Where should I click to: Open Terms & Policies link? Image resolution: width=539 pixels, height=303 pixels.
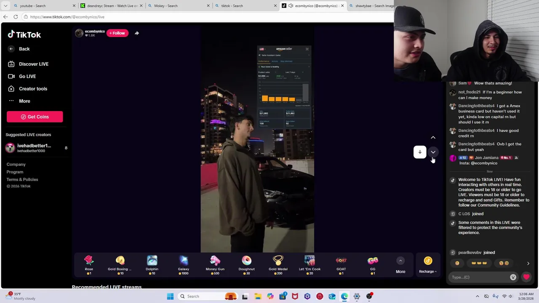click(x=22, y=180)
